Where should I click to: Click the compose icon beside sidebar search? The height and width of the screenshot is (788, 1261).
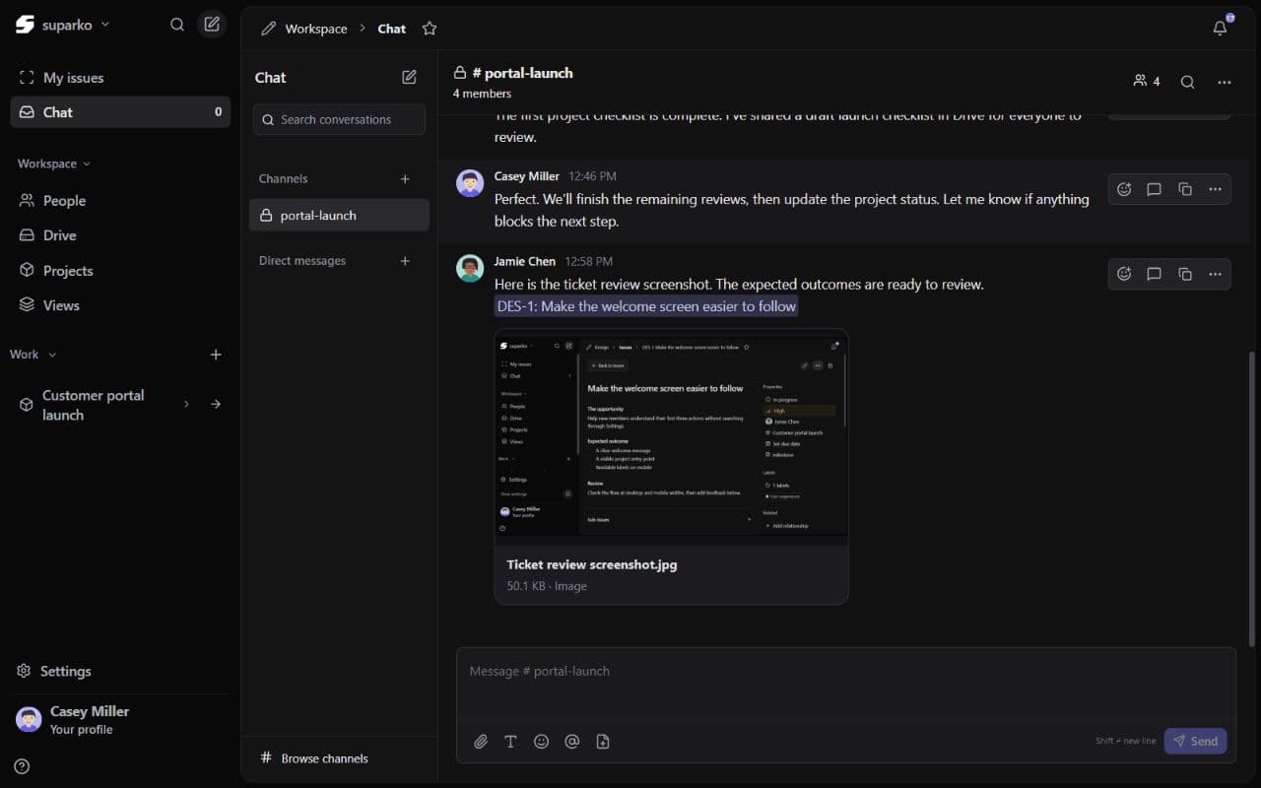(x=212, y=25)
